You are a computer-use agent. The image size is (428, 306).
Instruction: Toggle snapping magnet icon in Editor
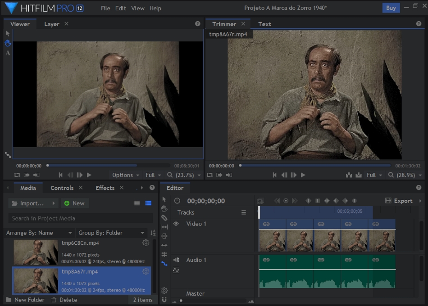click(164, 300)
